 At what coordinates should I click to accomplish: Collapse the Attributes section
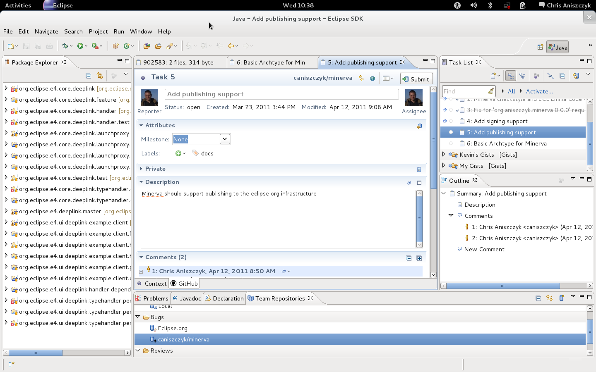tap(141, 125)
